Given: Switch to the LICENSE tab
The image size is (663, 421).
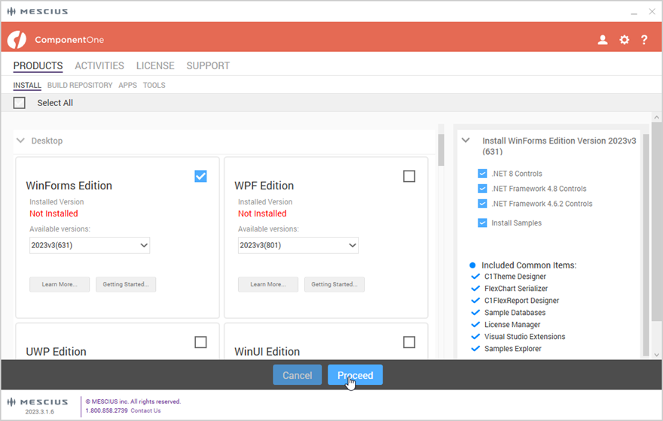Looking at the screenshot, I should (155, 66).
